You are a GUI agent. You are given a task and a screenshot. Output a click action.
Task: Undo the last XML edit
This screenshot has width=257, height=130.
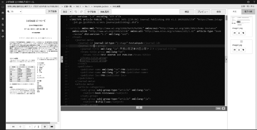tap(76, 12)
